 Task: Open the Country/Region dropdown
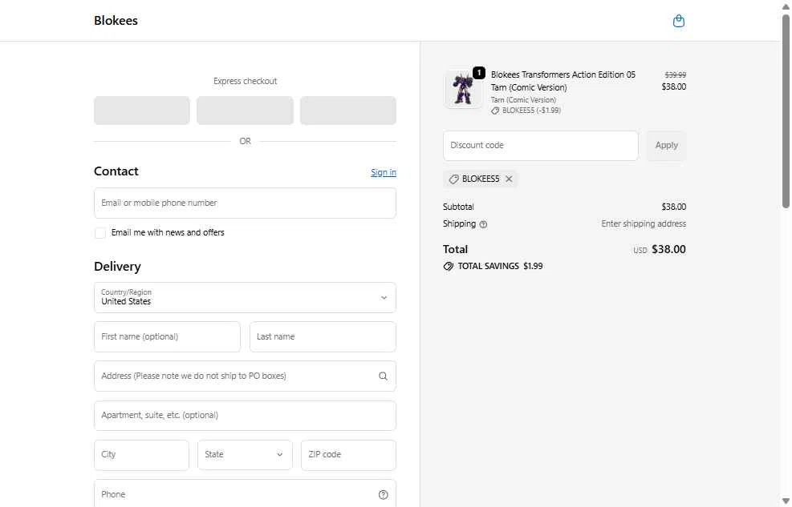coord(245,297)
